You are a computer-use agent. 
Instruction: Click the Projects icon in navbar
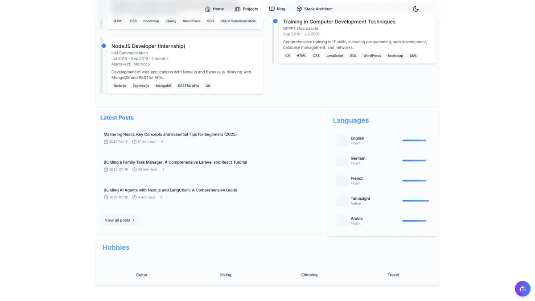[x=238, y=9]
